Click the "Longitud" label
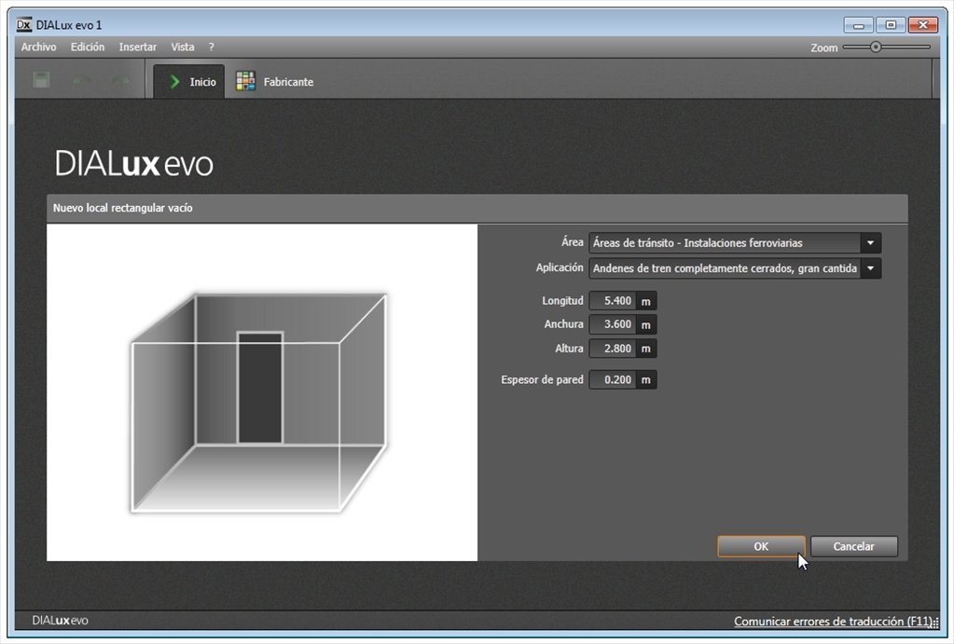This screenshot has height=644, width=954. point(562,300)
